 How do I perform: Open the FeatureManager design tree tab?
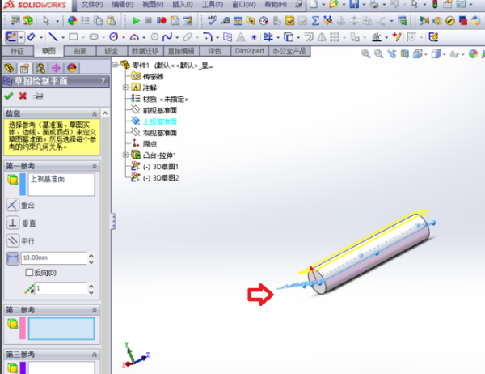(x=9, y=67)
